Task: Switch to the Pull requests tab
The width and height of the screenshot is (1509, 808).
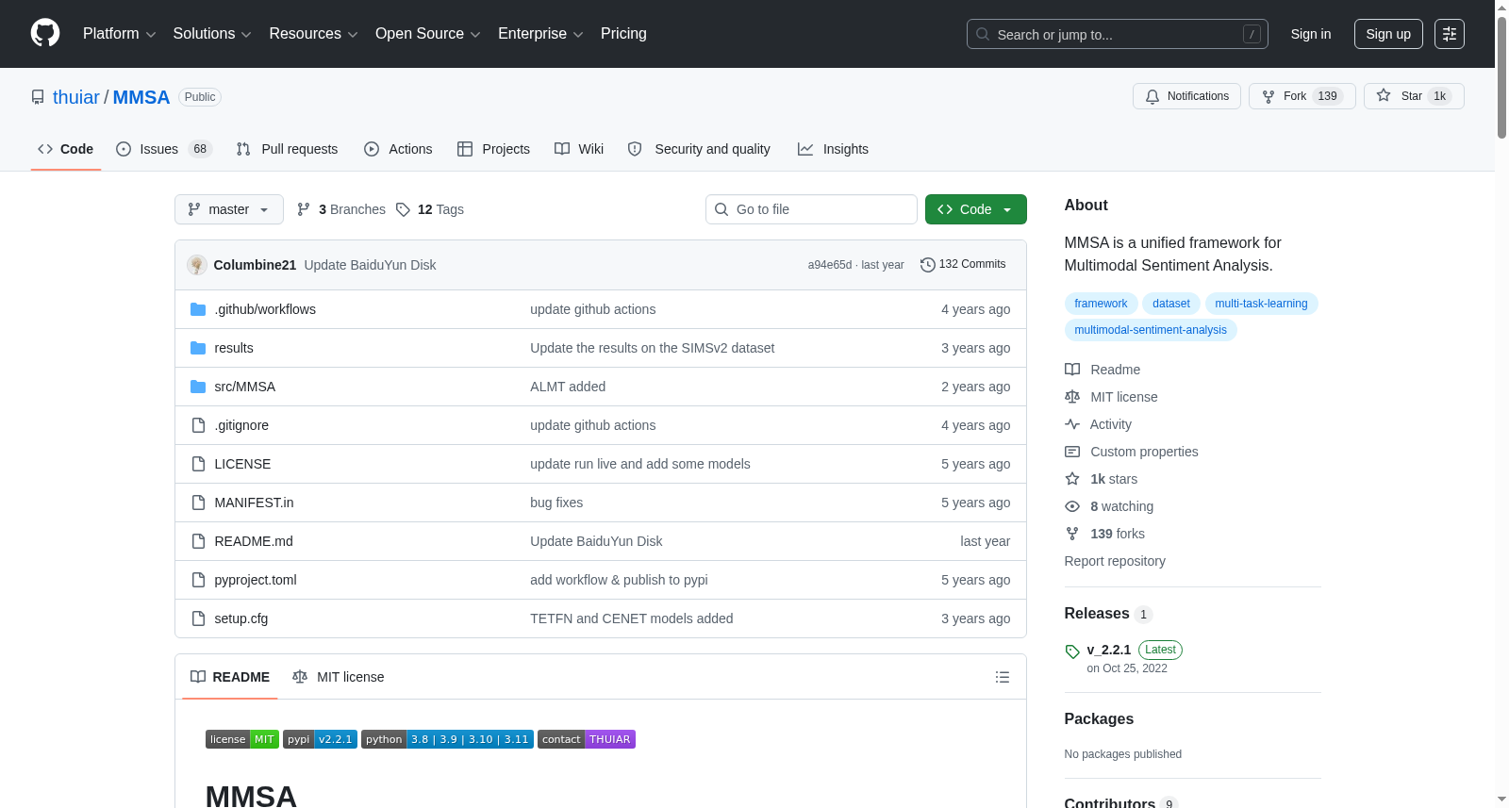Action: 287,149
